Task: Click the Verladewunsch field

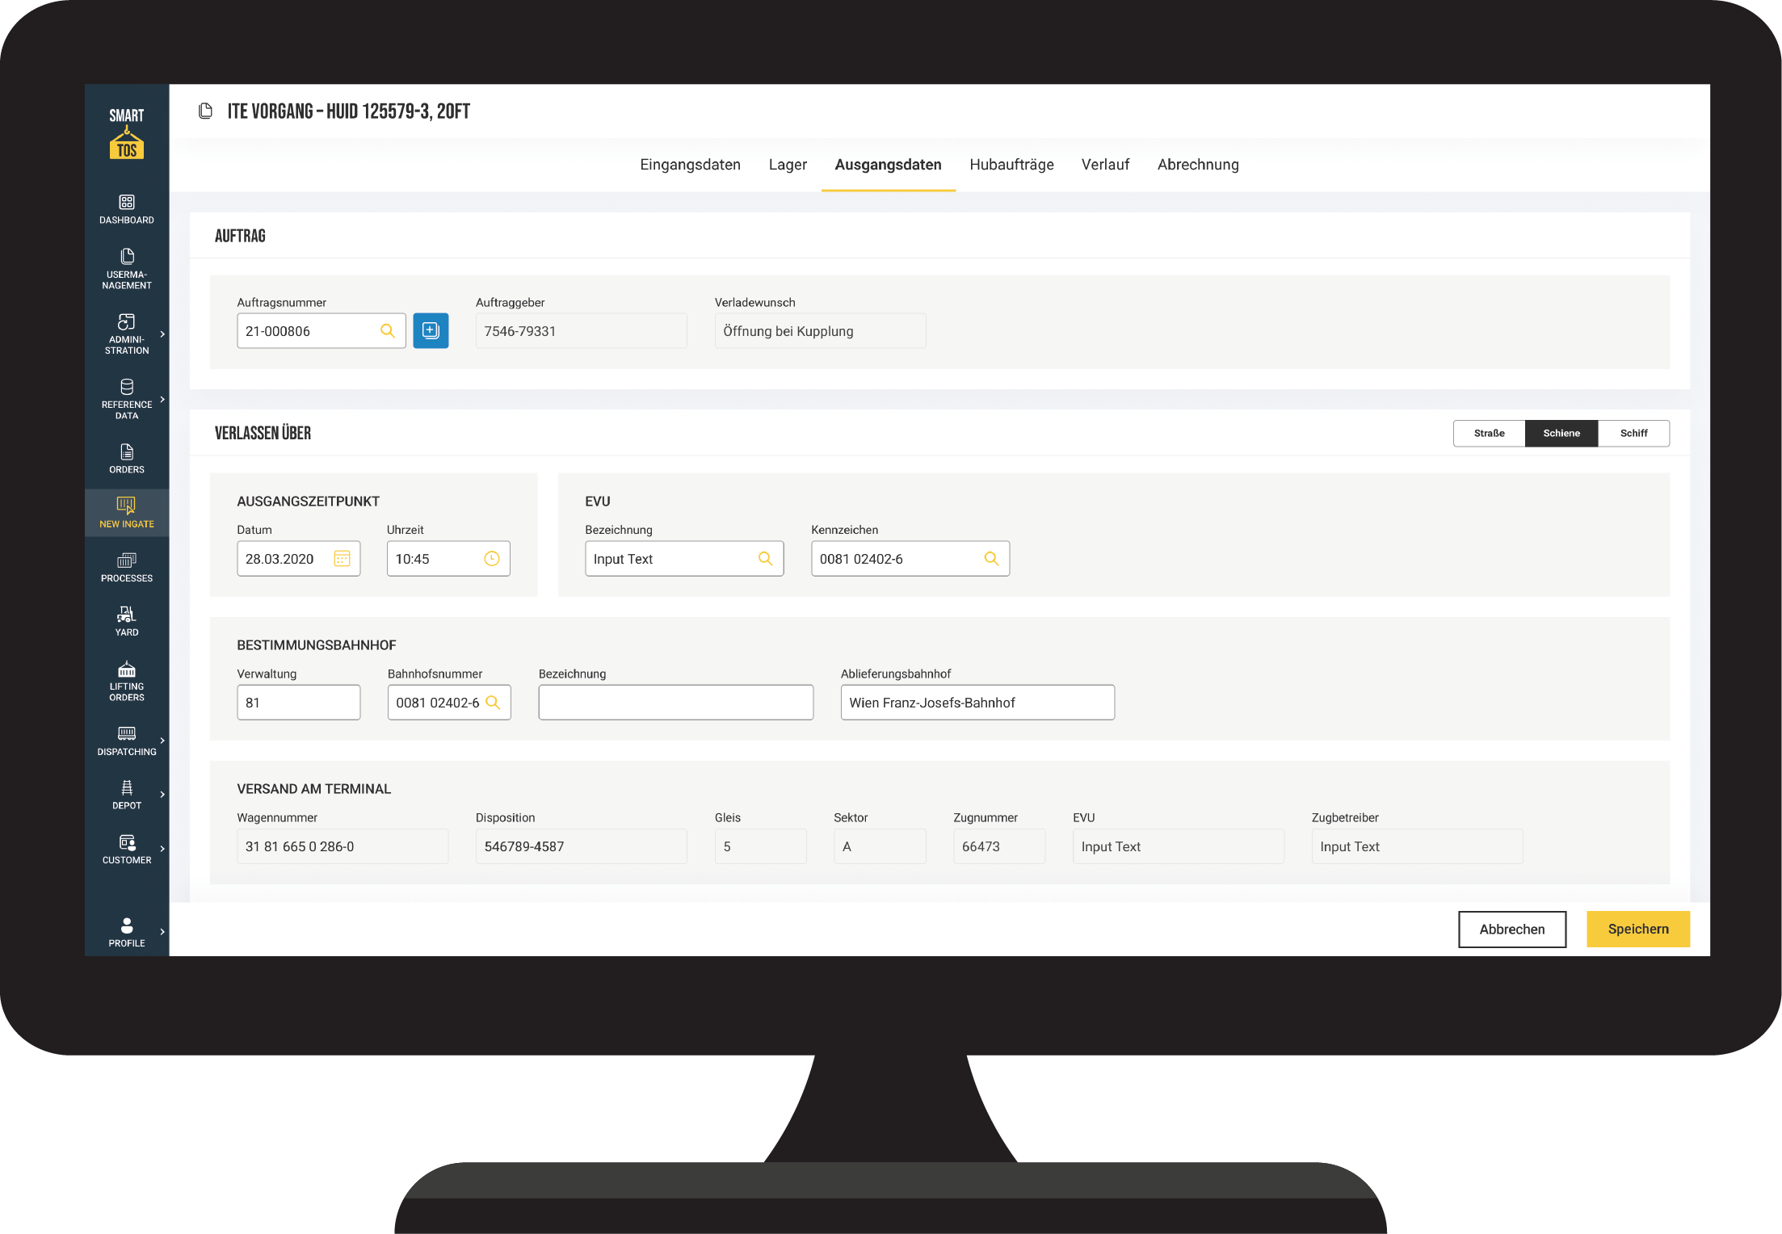Action: [820, 331]
